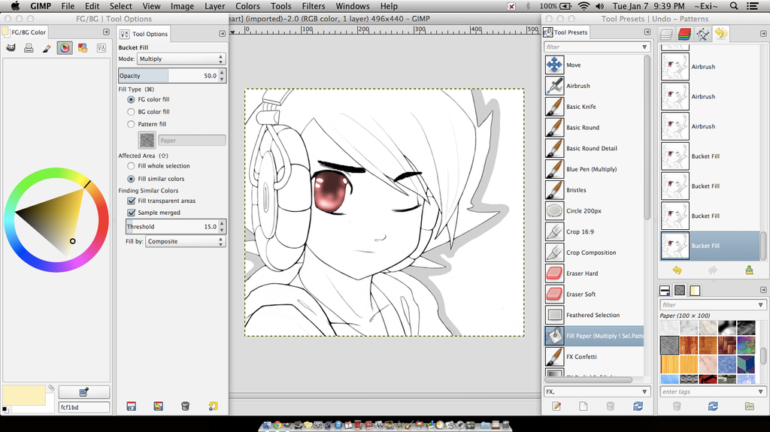
Task: Open the Scales sliders color selector
Action: coord(102,48)
